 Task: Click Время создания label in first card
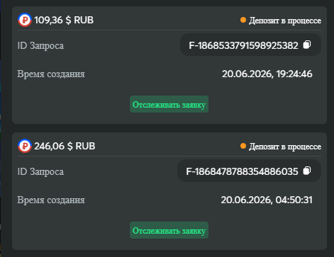51,74
